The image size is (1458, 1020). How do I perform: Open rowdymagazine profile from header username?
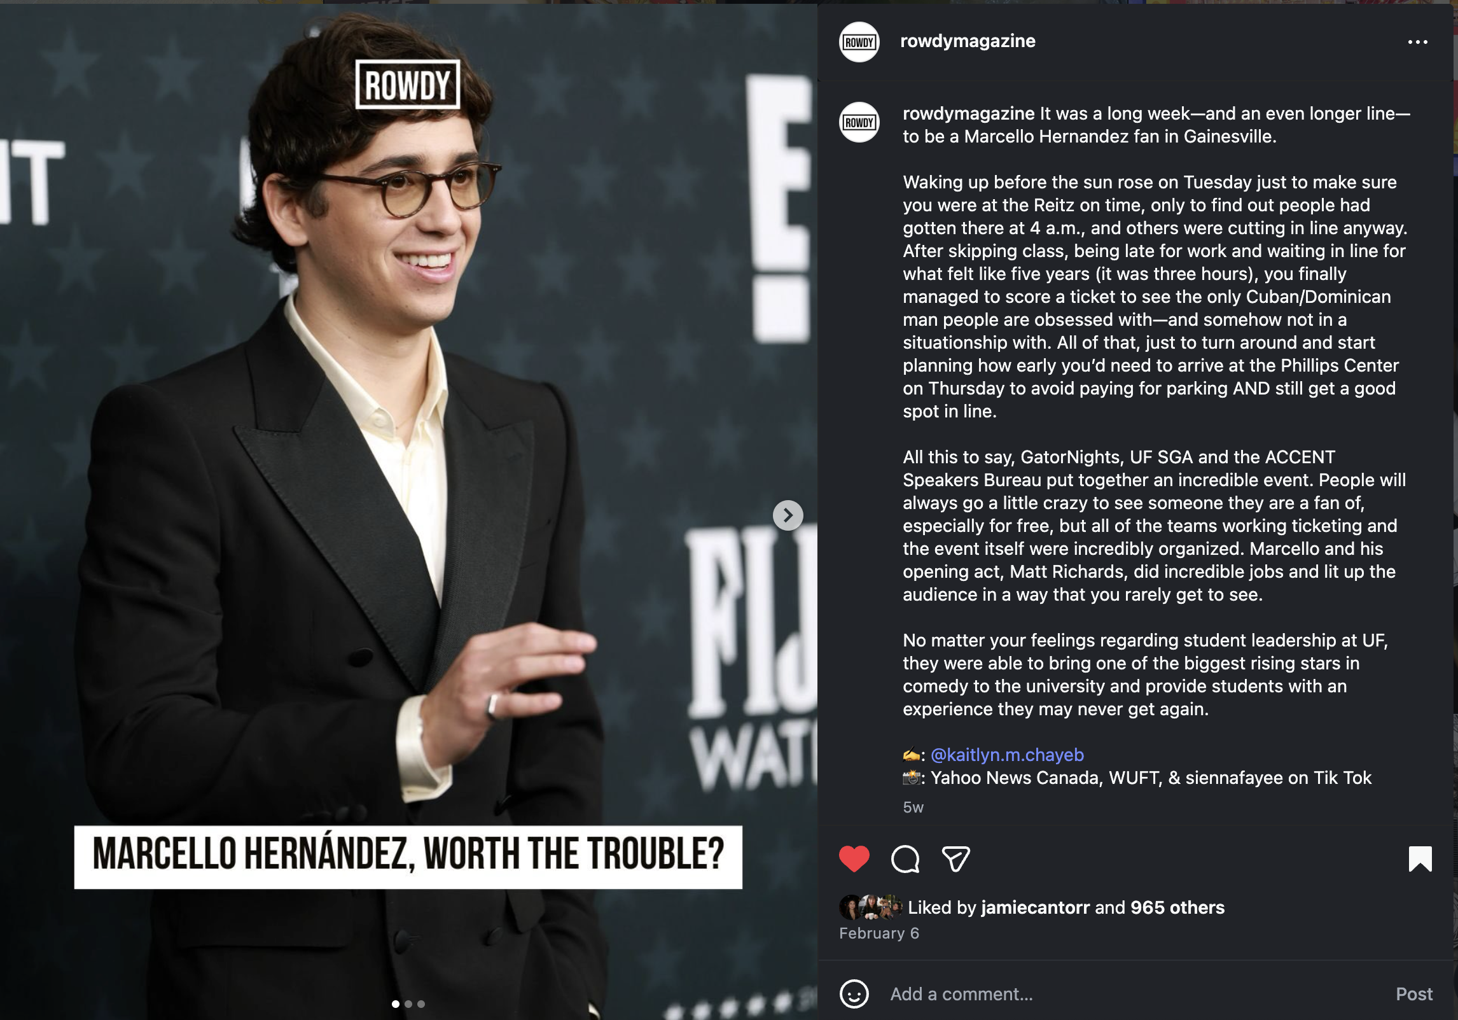click(968, 41)
